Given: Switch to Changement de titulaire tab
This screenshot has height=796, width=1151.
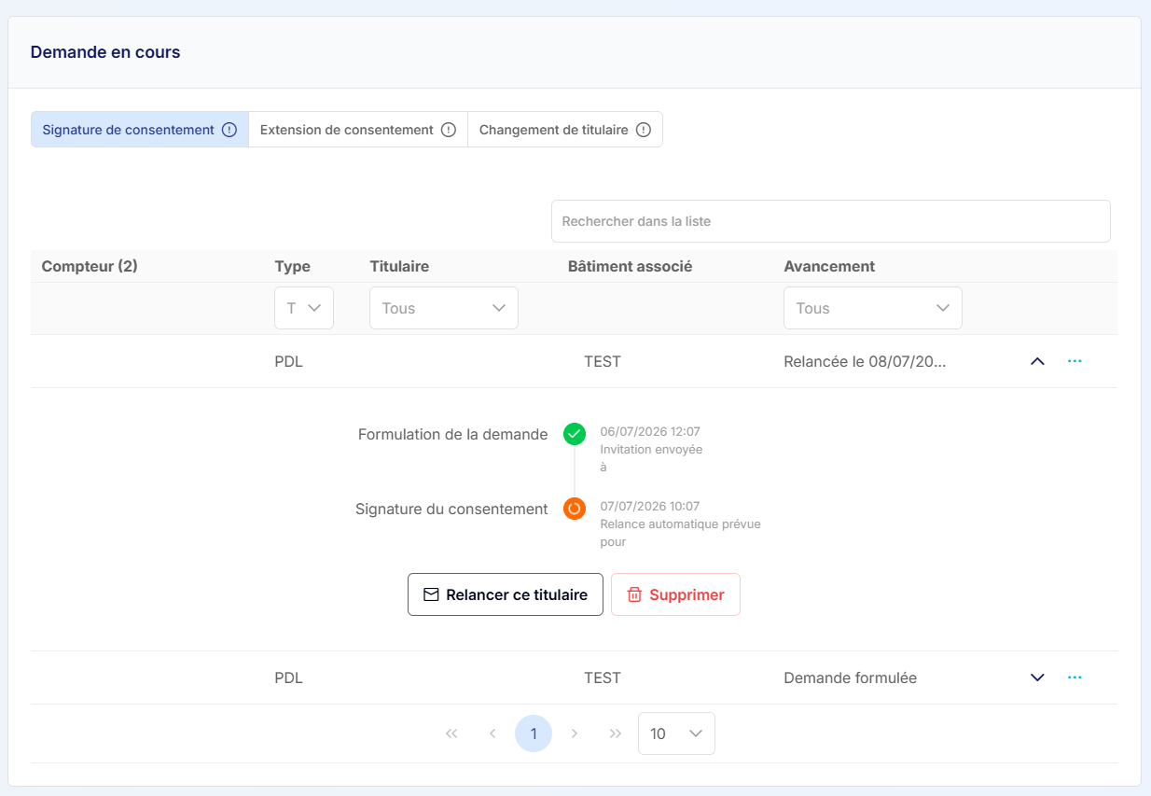Looking at the screenshot, I should (565, 130).
